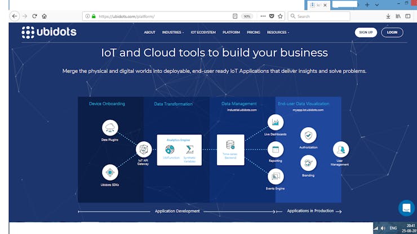Click the Data Management heading
The width and height of the screenshot is (417, 234).
click(239, 104)
